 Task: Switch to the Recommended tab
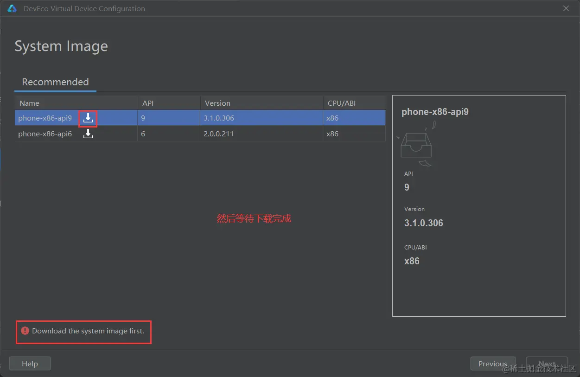pos(55,82)
